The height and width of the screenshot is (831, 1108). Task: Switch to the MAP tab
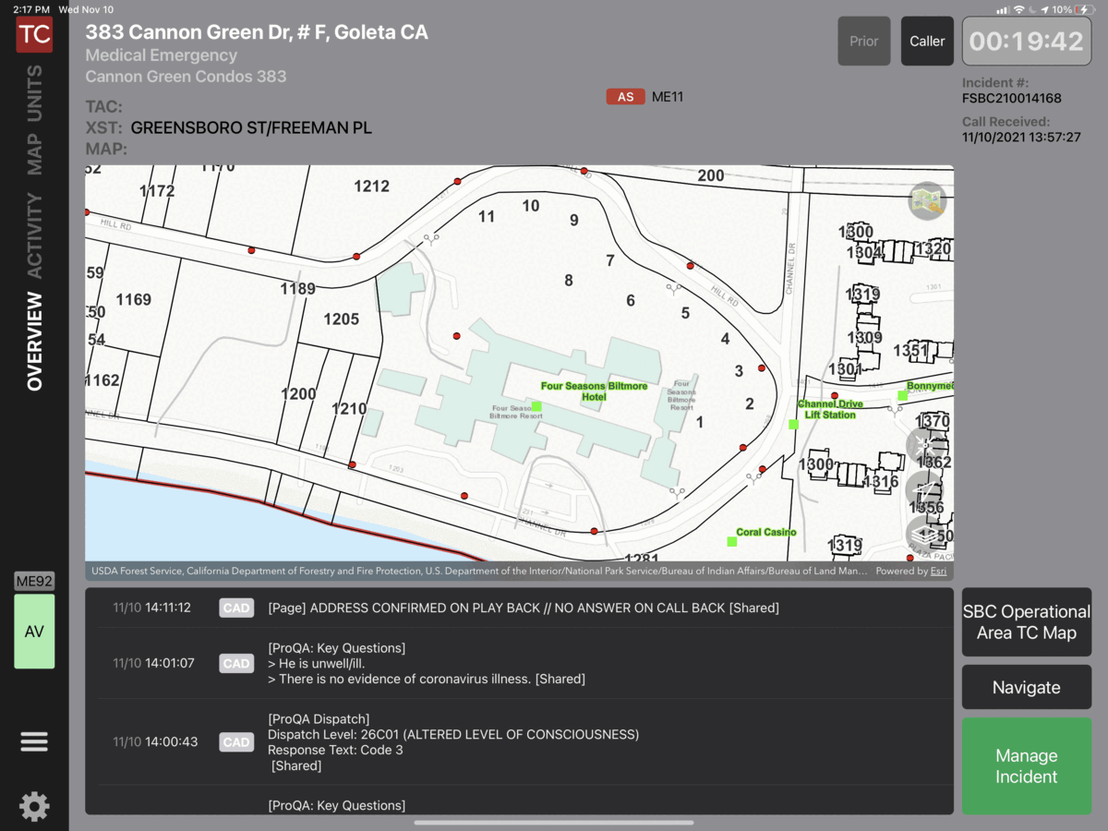tap(34, 154)
